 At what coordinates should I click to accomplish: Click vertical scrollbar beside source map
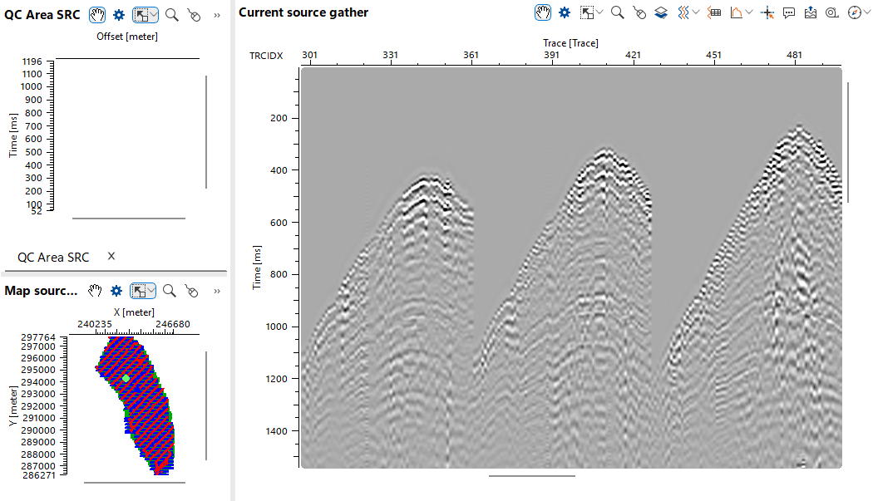(x=206, y=405)
